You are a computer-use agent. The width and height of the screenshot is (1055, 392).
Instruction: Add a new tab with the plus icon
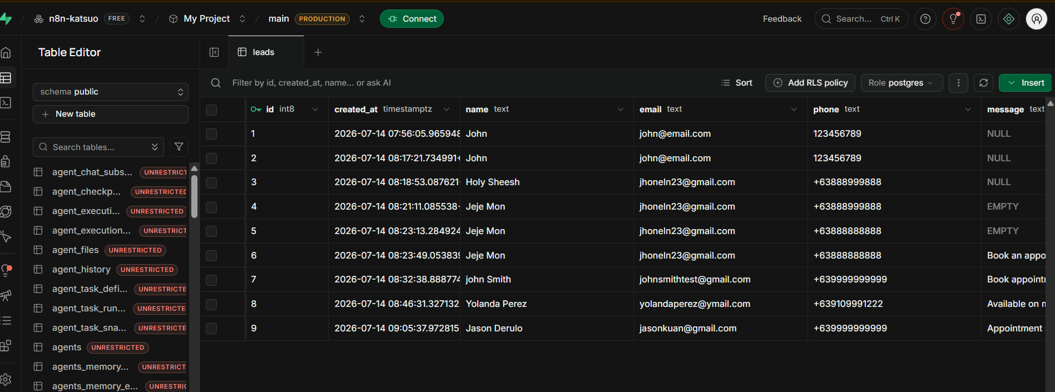click(x=318, y=52)
